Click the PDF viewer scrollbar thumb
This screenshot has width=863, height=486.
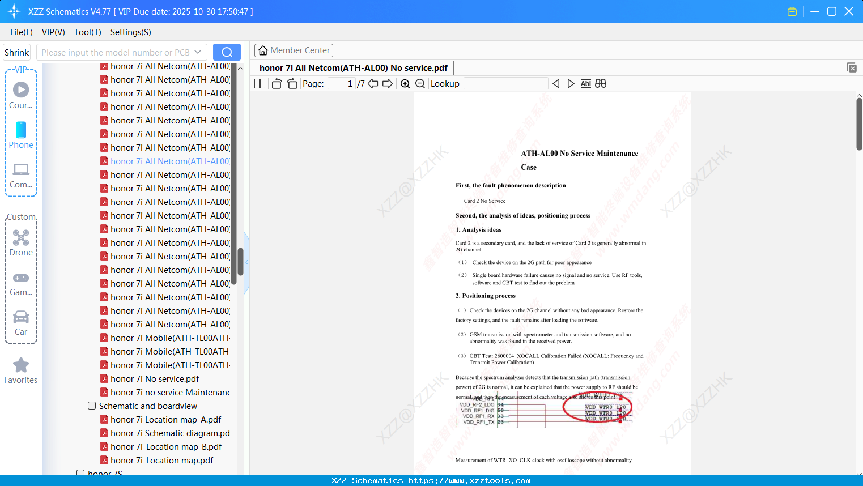coord(859,123)
